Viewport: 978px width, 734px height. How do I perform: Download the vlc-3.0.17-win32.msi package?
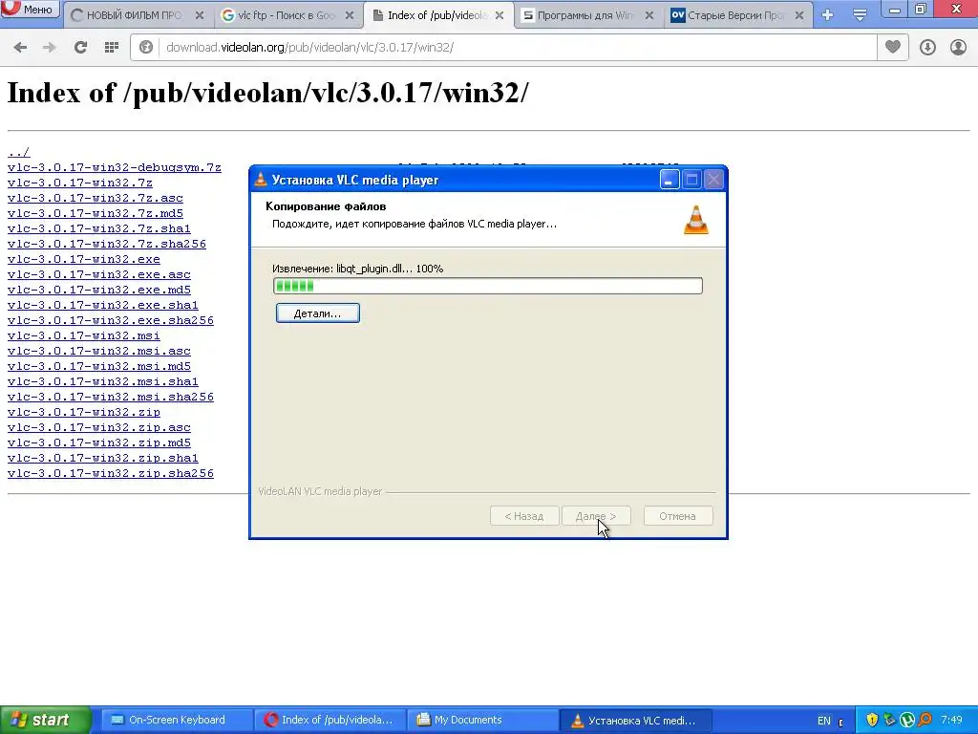[84, 335]
